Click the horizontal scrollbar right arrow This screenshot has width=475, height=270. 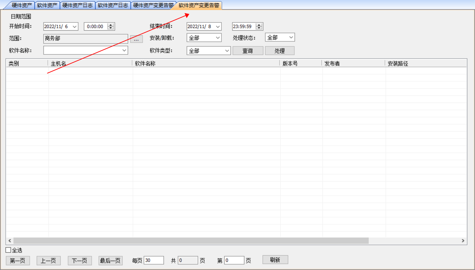(463, 241)
